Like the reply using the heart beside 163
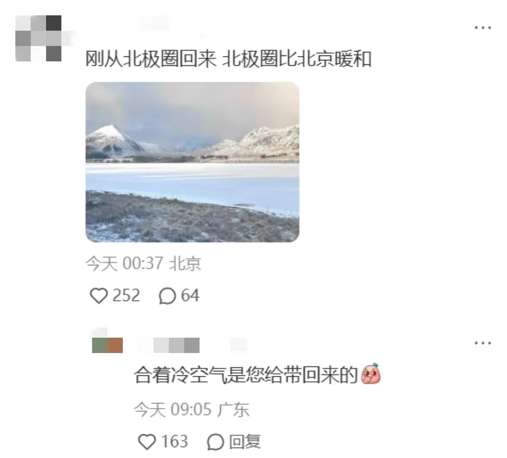Viewport: 507px width, 458px height. [x=147, y=442]
